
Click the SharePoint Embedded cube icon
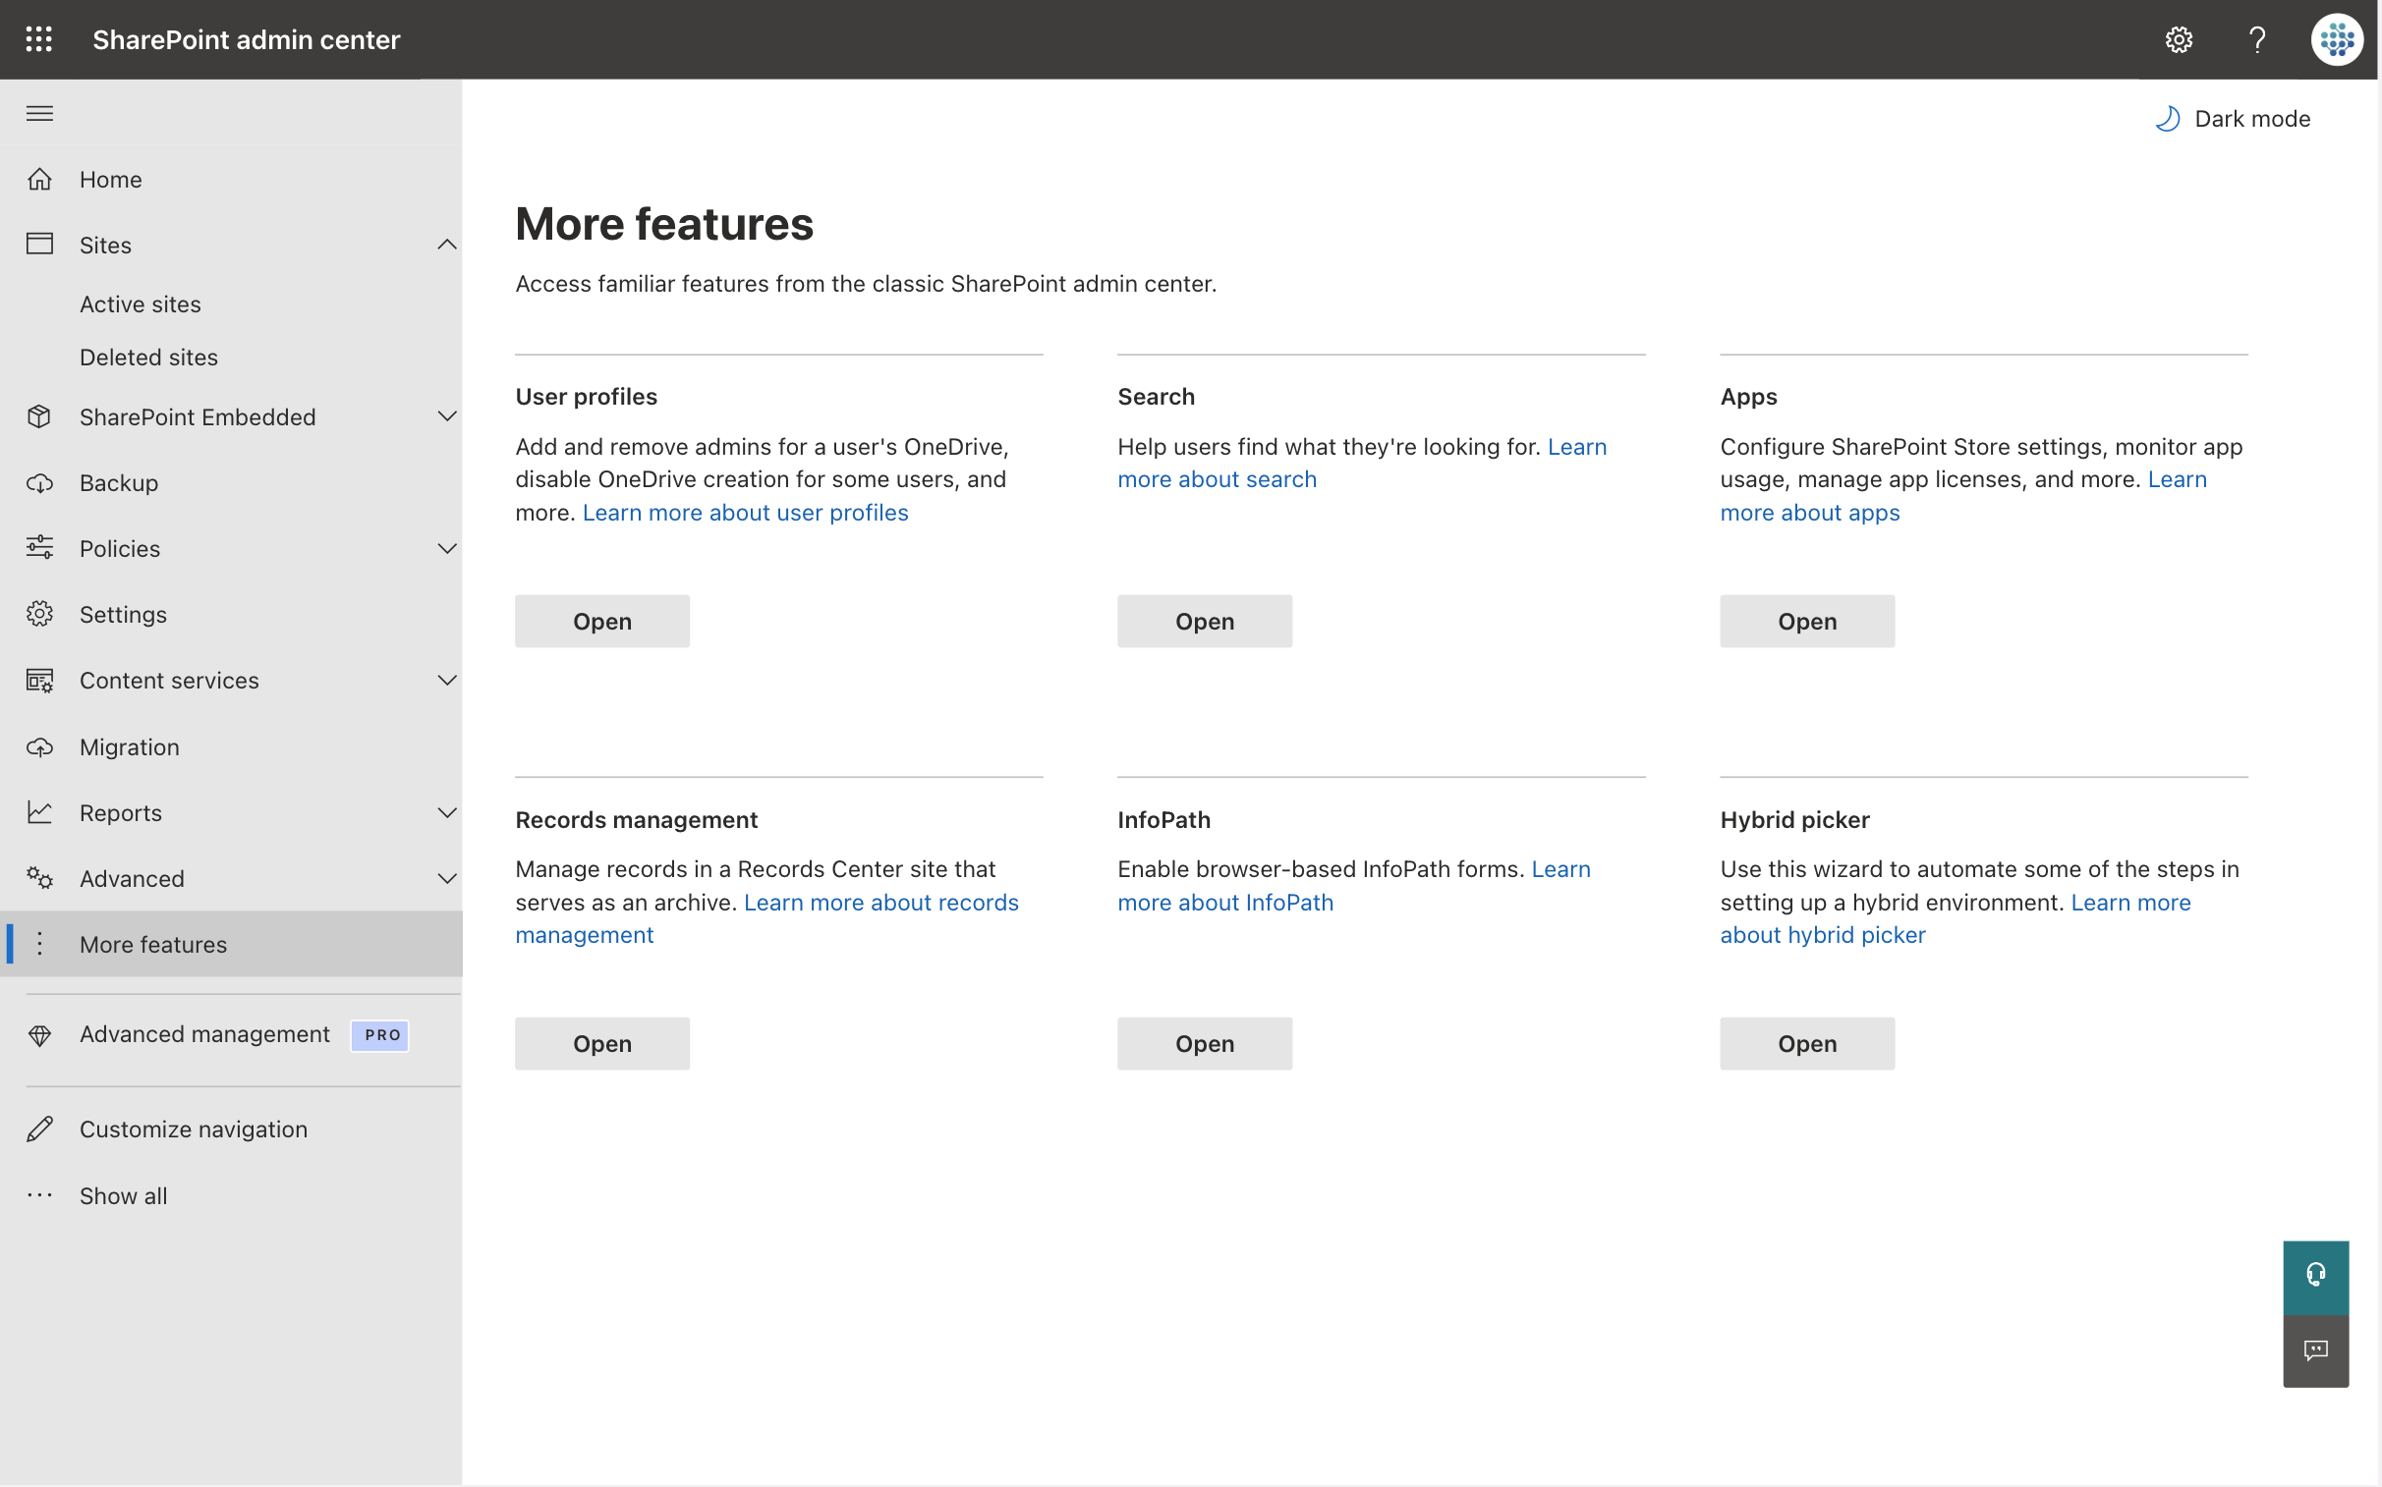point(39,417)
